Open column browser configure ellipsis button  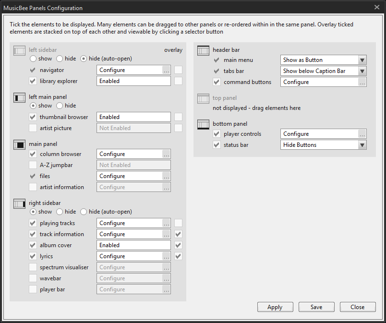167,154
